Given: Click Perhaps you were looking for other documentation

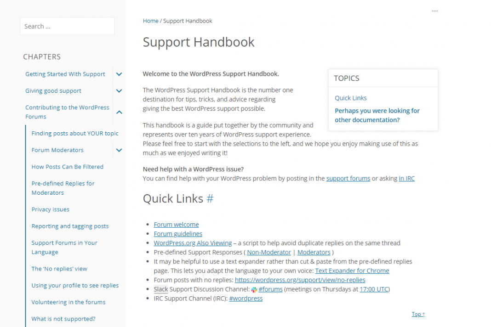Looking at the screenshot, I should point(377,115).
